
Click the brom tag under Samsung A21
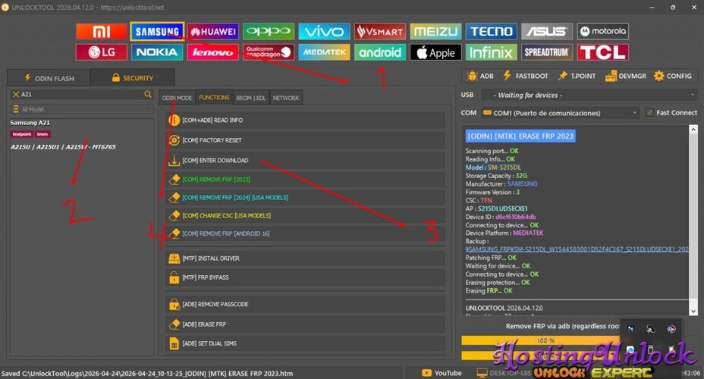pyautogui.click(x=42, y=134)
